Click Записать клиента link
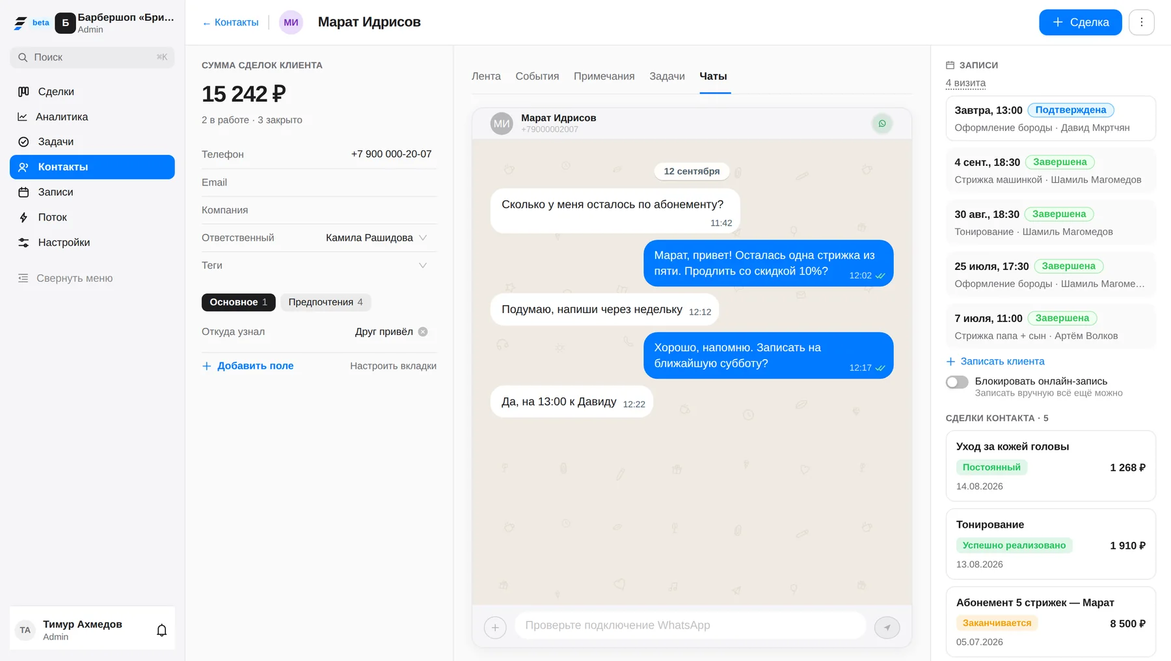Image resolution: width=1171 pixels, height=661 pixels. click(x=995, y=361)
